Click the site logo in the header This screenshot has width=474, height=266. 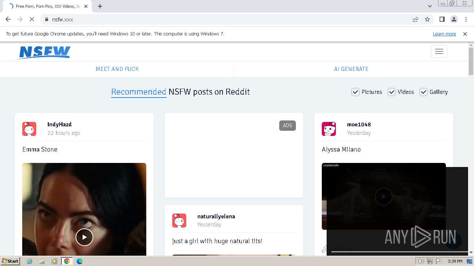click(44, 52)
